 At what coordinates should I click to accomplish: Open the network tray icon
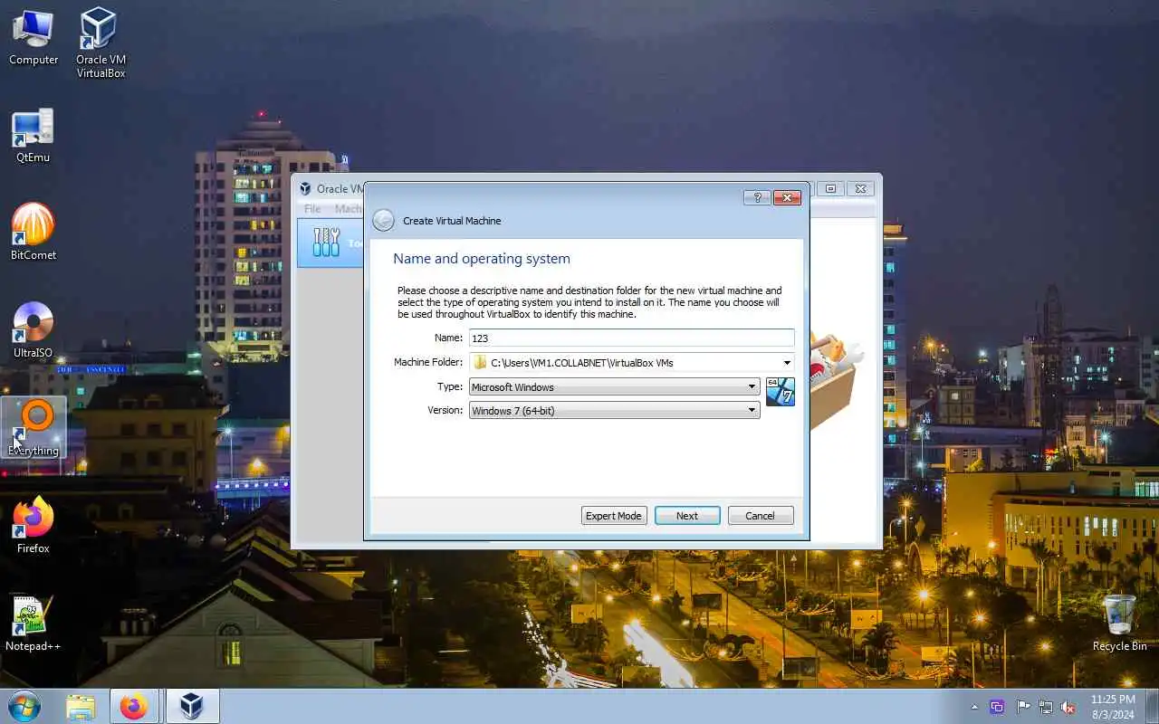point(1046,707)
